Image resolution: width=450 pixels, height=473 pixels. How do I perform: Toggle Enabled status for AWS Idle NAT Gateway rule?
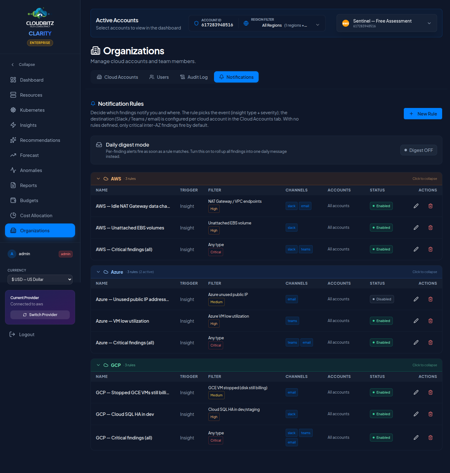[381, 206]
